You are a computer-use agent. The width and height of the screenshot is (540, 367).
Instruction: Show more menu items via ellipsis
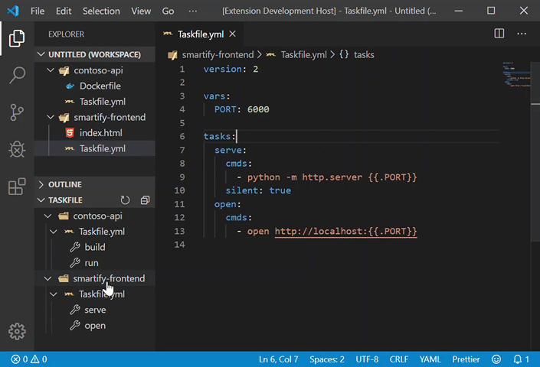click(x=193, y=11)
